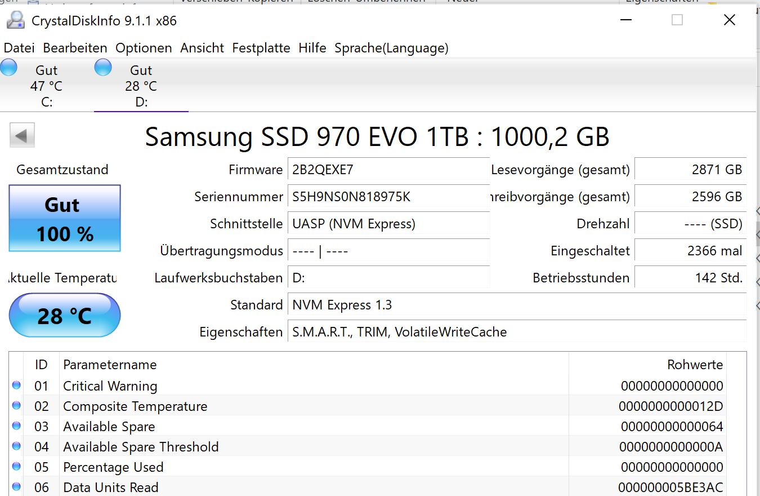Select the blue health status dot for drive C:
This screenshot has height=496, width=760.
[x=8, y=67]
